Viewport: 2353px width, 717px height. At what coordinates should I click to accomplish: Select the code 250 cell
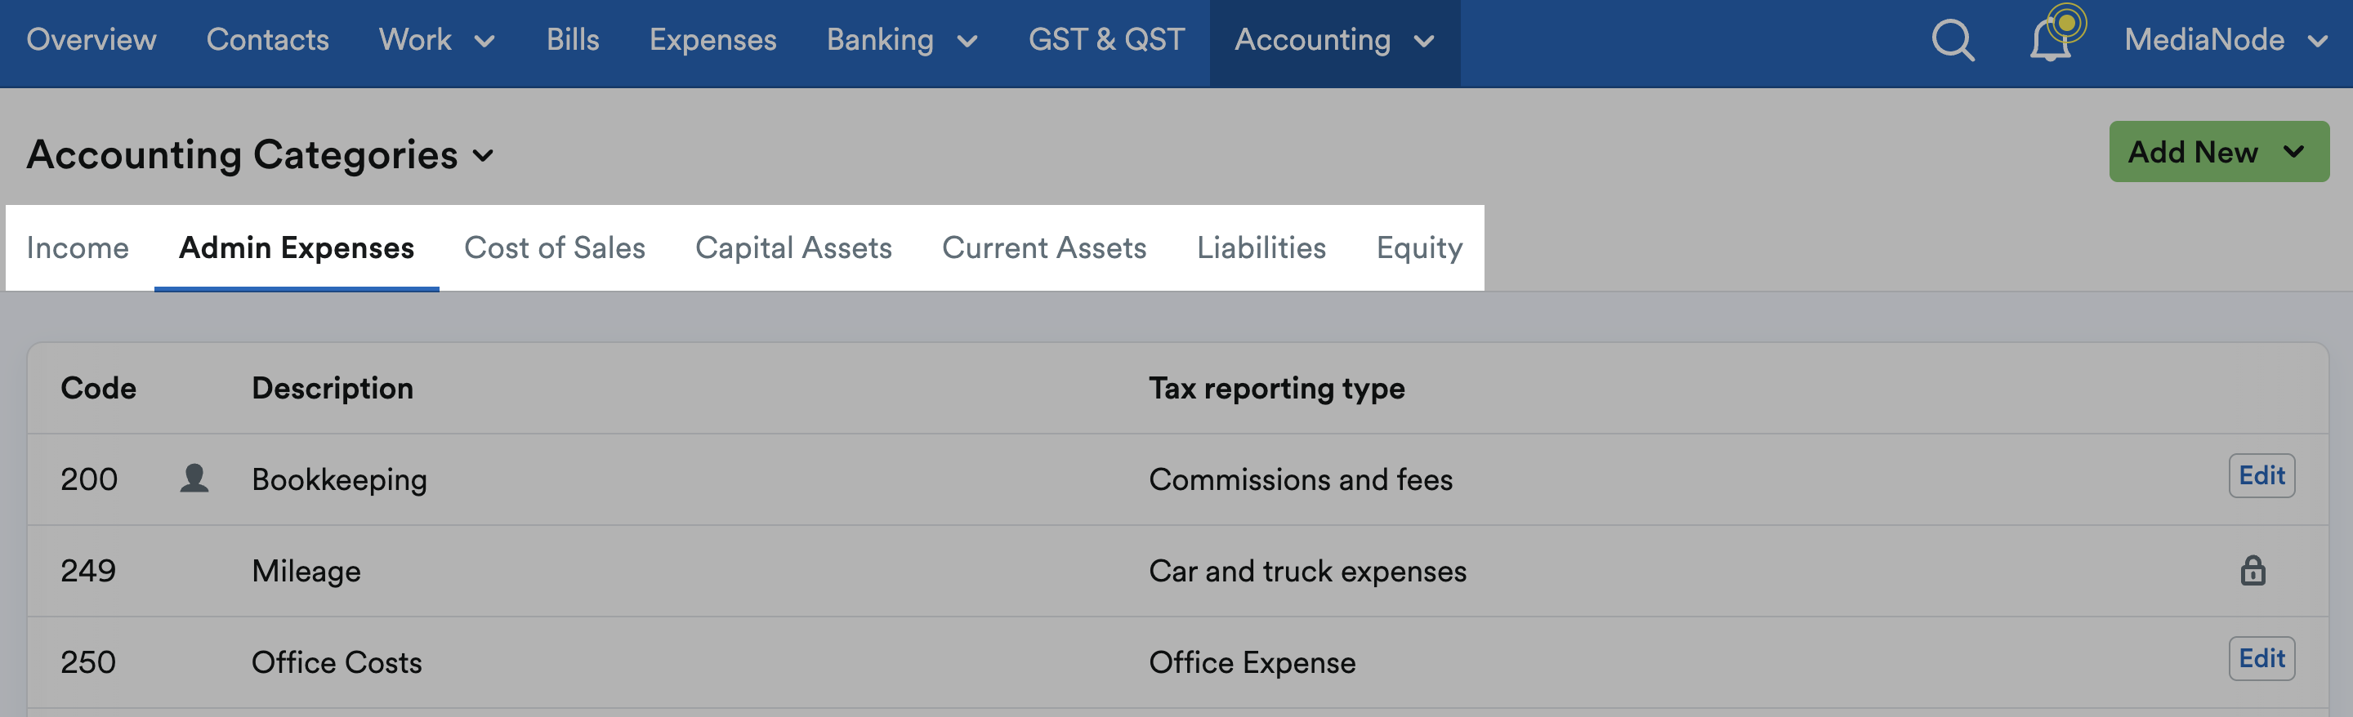pyautogui.click(x=88, y=662)
